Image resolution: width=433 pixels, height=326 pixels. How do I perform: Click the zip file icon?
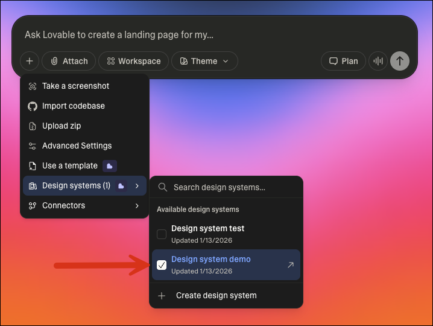click(33, 126)
